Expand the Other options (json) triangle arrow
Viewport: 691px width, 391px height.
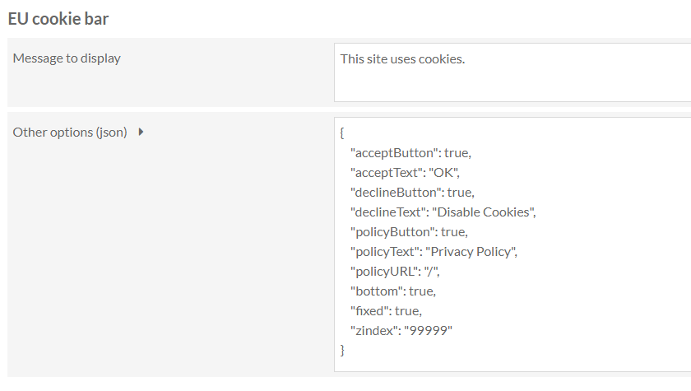(141, 132)
